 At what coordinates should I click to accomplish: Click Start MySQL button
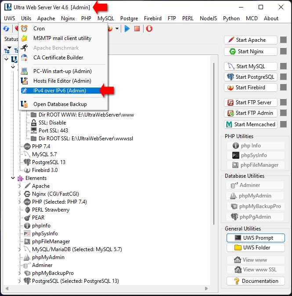[x=251, y=66]
